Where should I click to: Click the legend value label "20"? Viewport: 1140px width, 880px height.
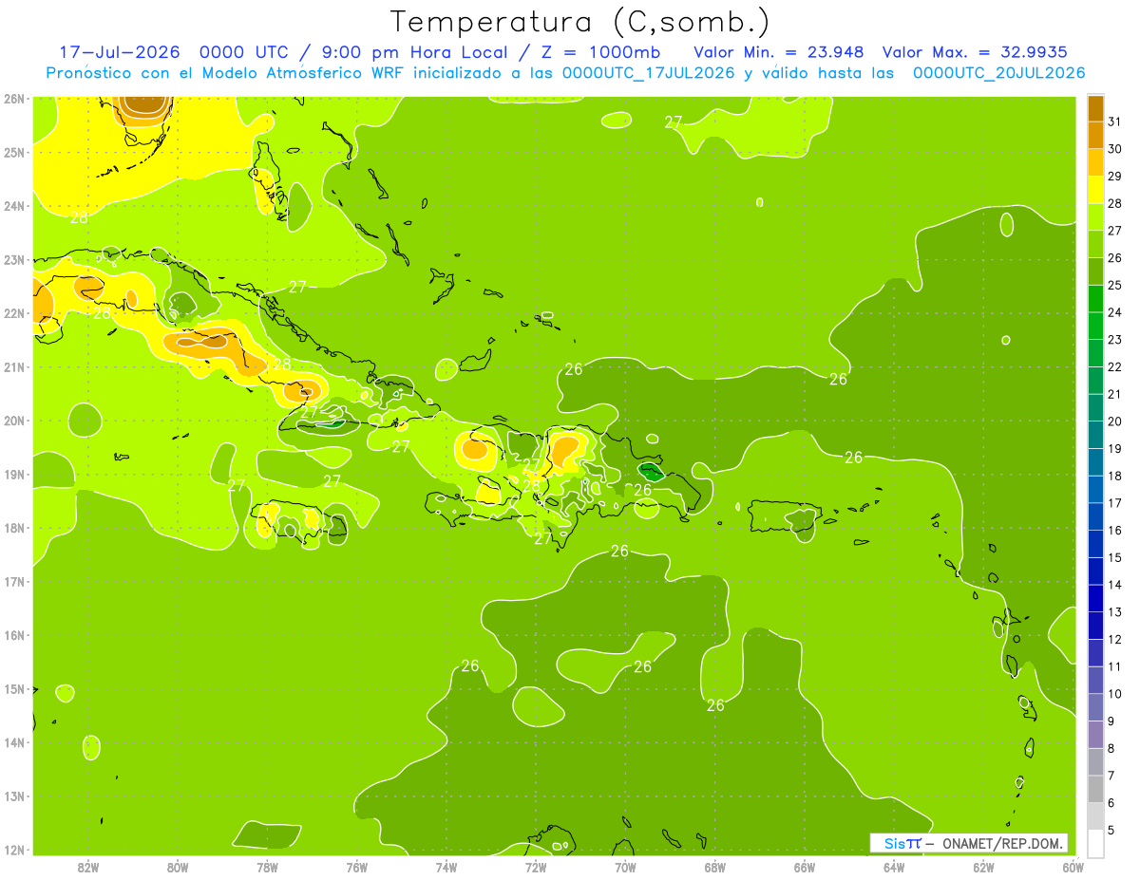[1115, 421]
